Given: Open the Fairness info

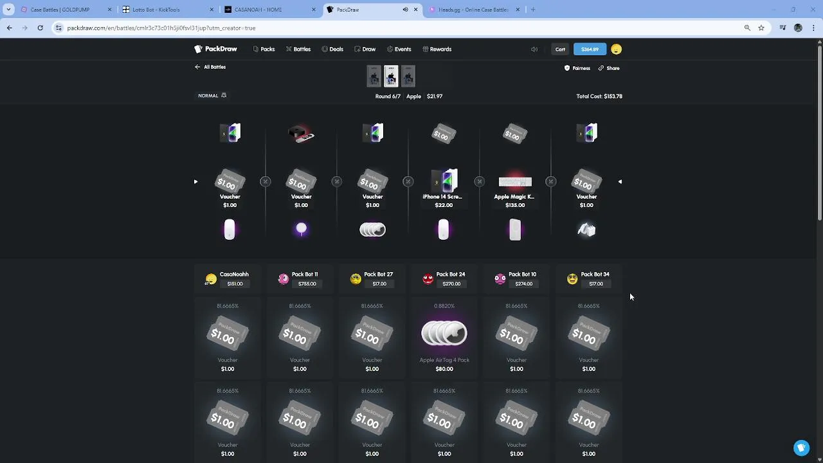Looking at the screenshot, I should pos(577,68).
